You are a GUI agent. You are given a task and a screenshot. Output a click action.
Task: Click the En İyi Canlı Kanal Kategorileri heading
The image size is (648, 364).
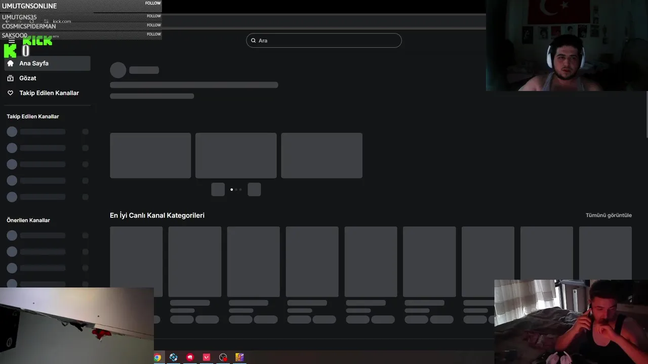point(157,215)
